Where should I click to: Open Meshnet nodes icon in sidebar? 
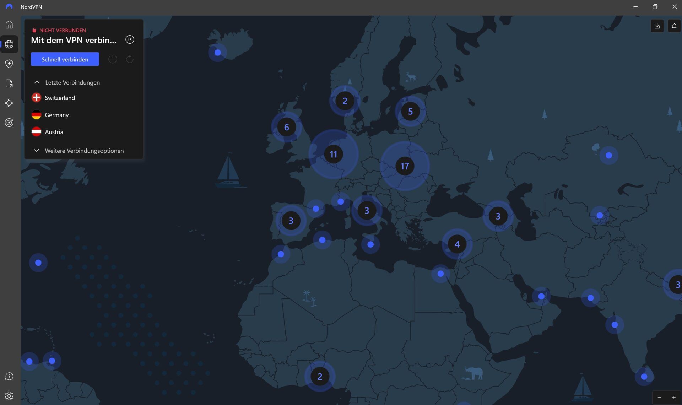click(9, 103)
